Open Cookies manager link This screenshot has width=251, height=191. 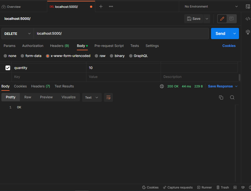click(x=229, y=46)
